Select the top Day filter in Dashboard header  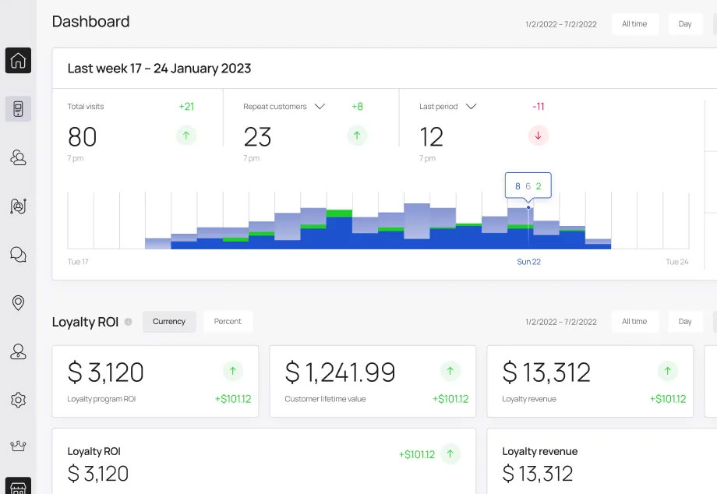point(685,24)
